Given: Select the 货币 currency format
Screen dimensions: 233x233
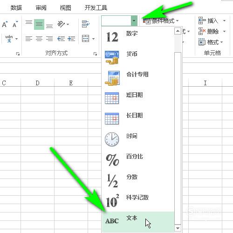Looking at the screenshot, I should click(138, 58).
